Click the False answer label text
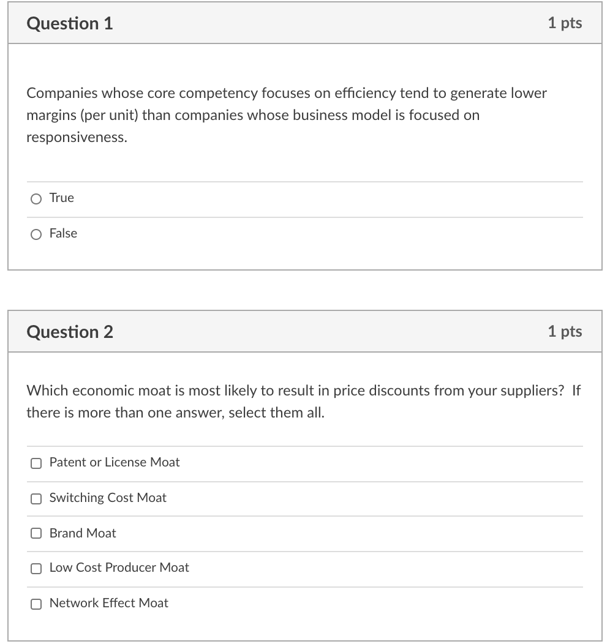610x644 pixels. (64, 233)
